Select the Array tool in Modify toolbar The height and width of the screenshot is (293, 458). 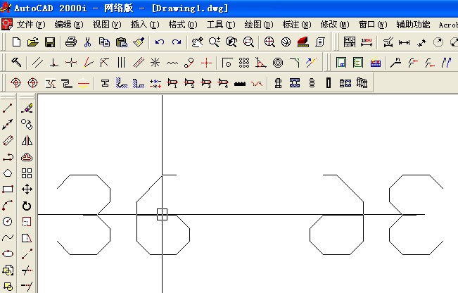click(27, 173)
